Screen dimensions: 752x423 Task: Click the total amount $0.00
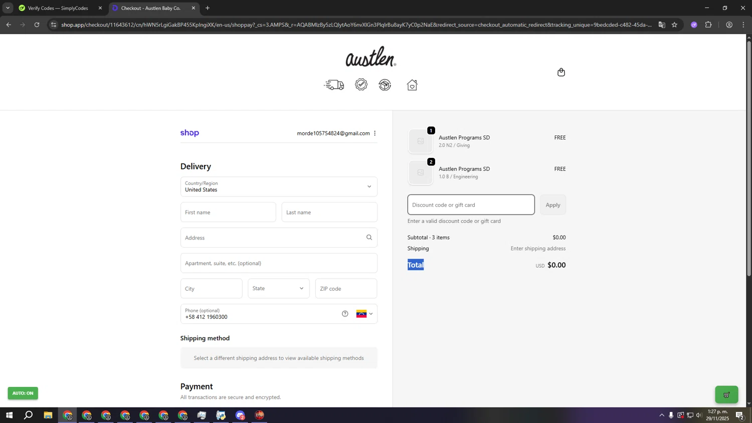pos(556,265)
